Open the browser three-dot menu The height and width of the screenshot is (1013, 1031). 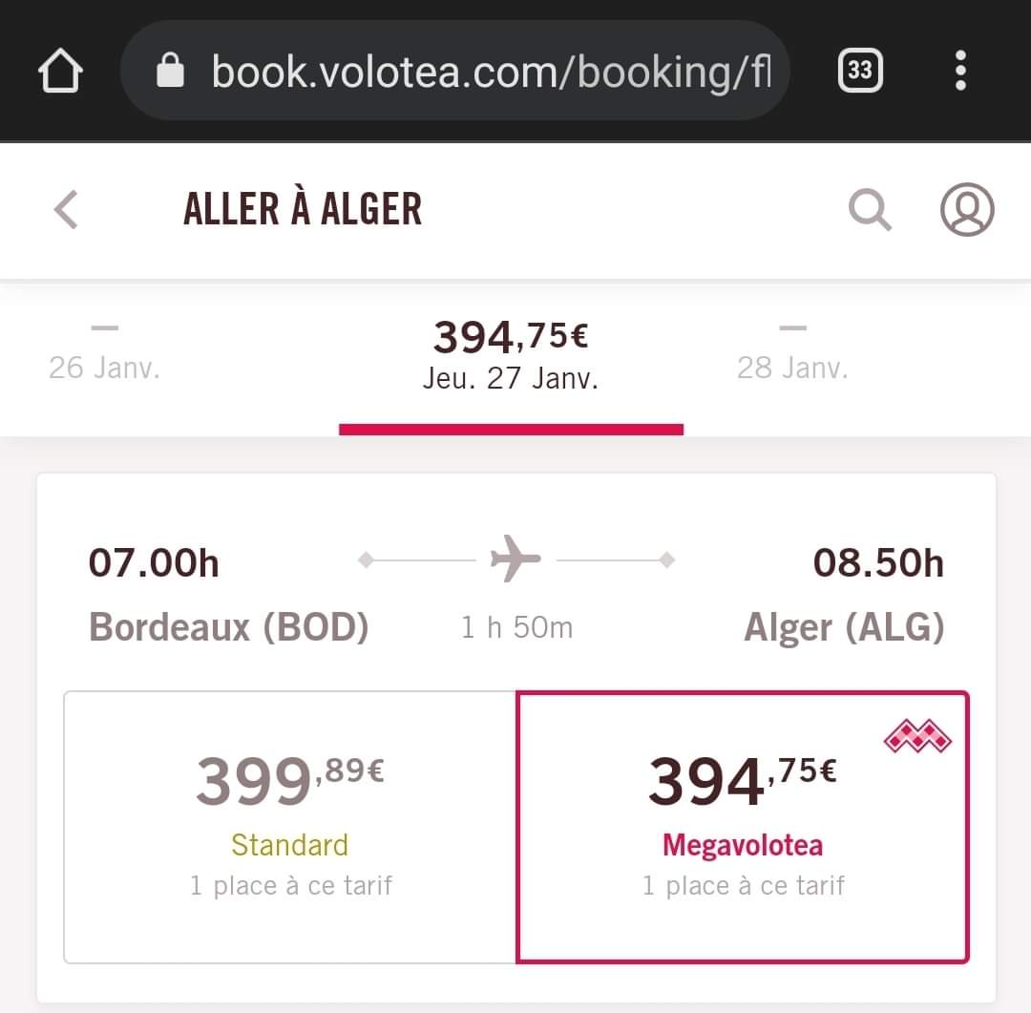(x=960, y=70)
